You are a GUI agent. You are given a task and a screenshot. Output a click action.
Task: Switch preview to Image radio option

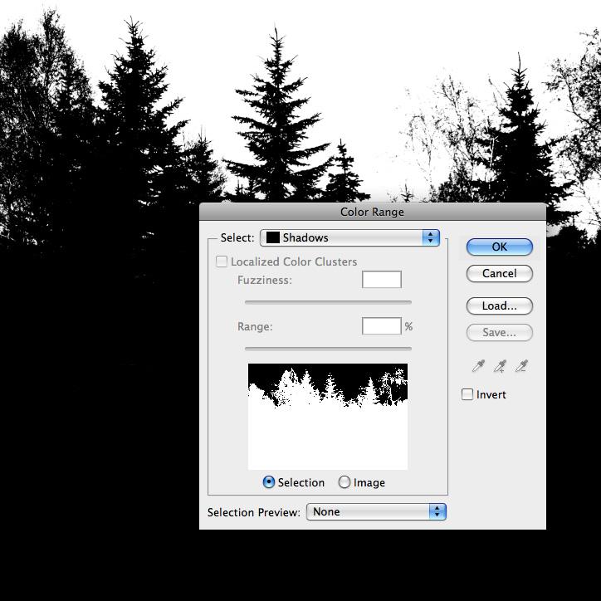click(x=344, y=482)
